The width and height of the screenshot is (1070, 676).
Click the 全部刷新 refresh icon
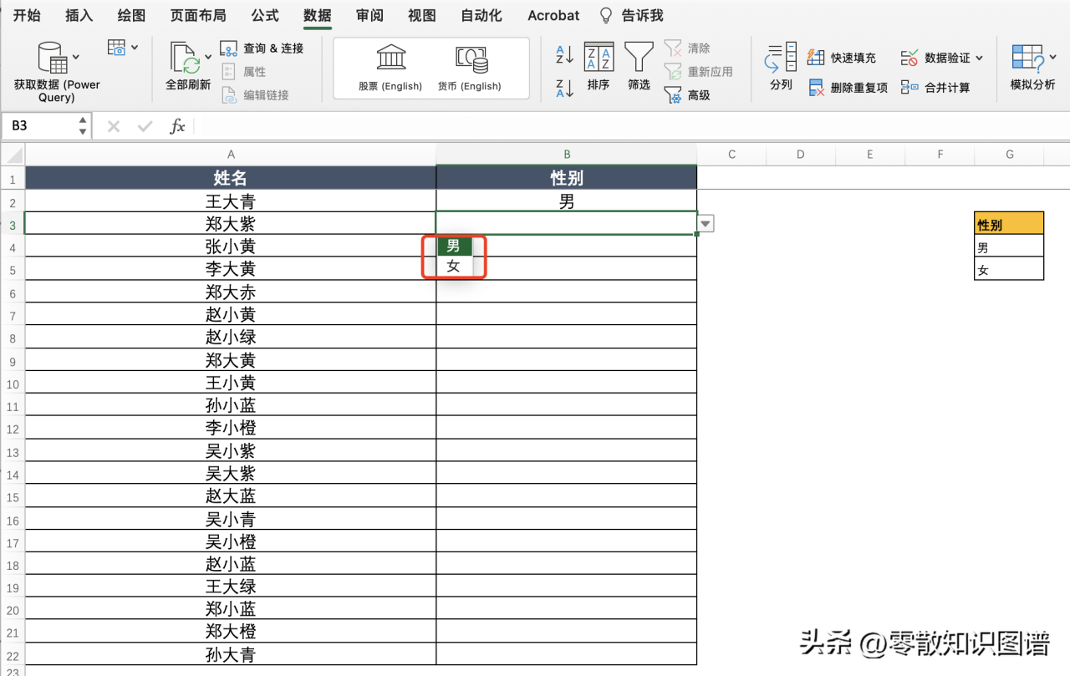pos(184,58)
